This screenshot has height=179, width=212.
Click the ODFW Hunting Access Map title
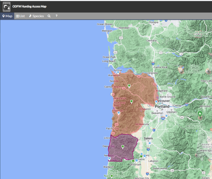coord(29,6)
